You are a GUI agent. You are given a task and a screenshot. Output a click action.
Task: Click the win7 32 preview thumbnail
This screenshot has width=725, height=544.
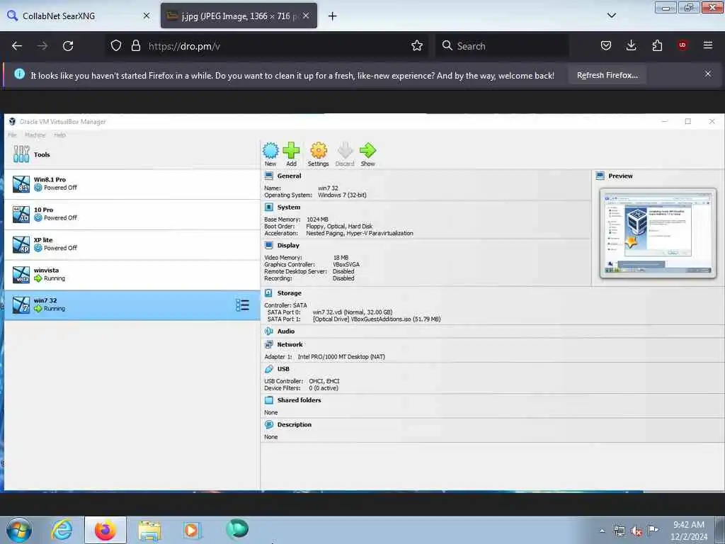(x=658, y=232)
